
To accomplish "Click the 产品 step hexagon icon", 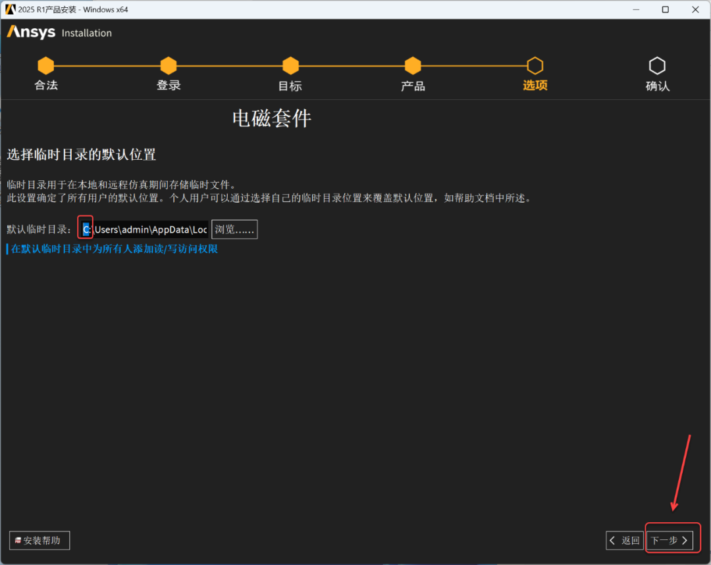I will click(413, 66).
